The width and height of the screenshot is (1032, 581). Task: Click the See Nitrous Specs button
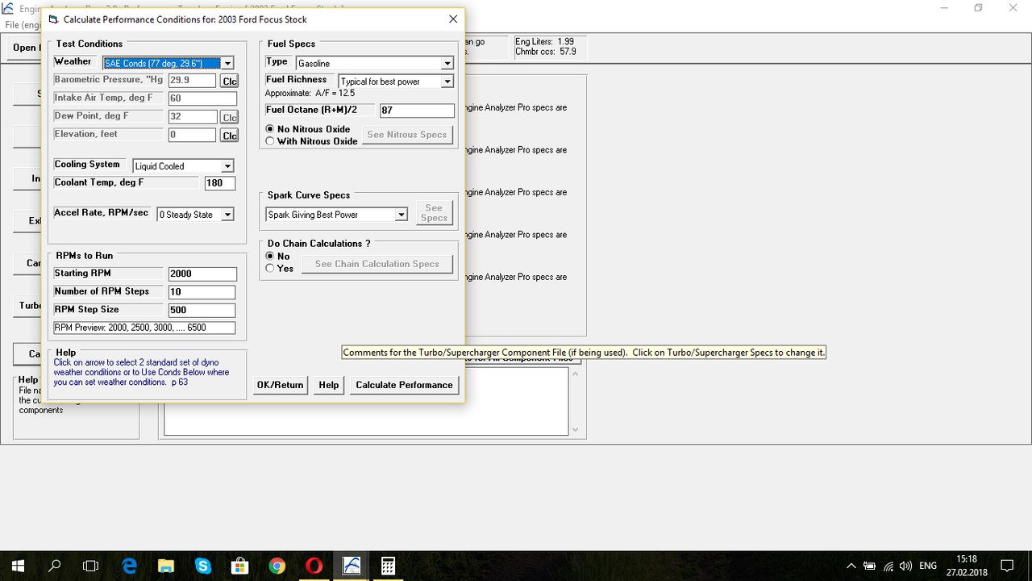(x=407, y=135)
